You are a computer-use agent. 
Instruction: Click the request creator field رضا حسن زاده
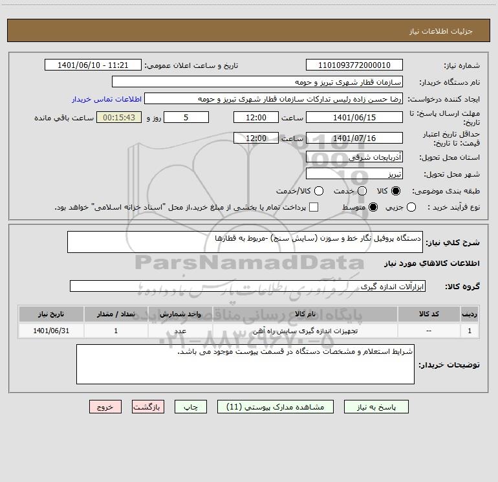coord(274,99)
